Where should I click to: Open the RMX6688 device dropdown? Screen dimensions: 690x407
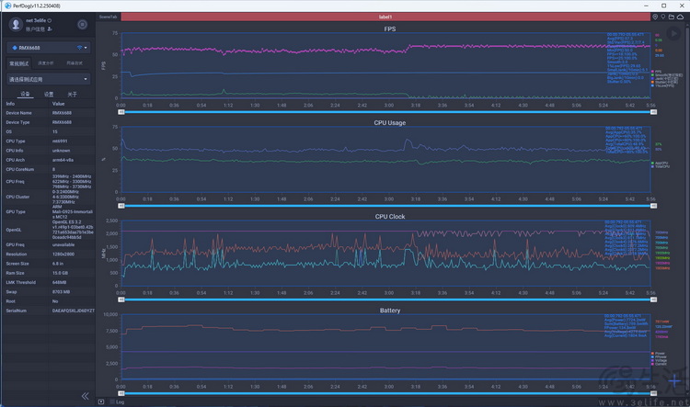coord(49,48)
